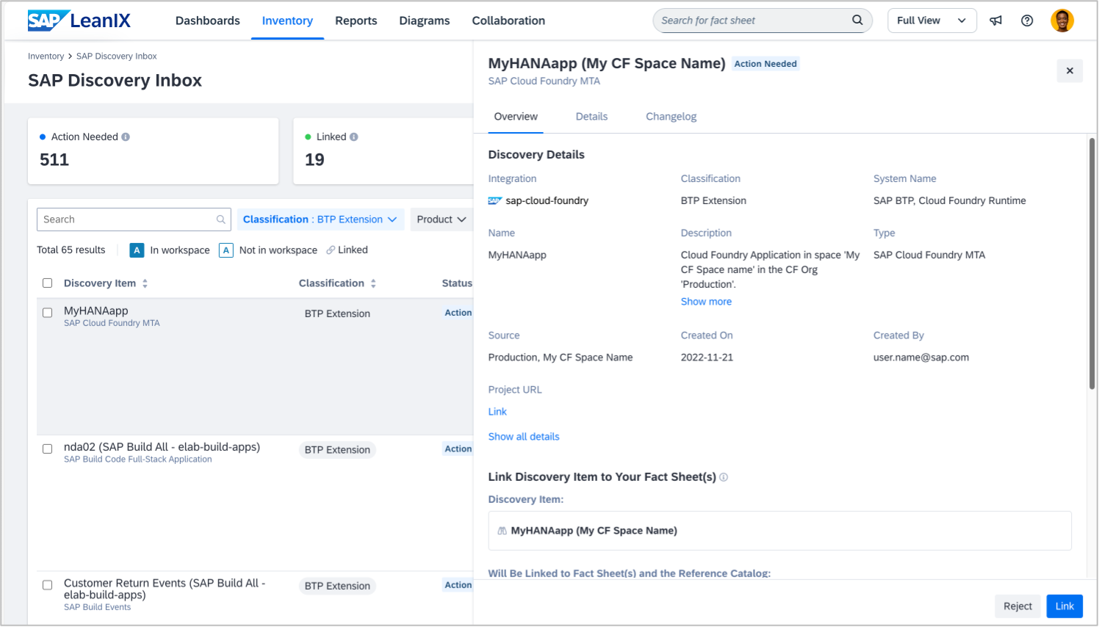This screenshot has height=627, width=1099.
Task: Switch to the Details tab
Action: pyautogui.click(x=592, y=117)
